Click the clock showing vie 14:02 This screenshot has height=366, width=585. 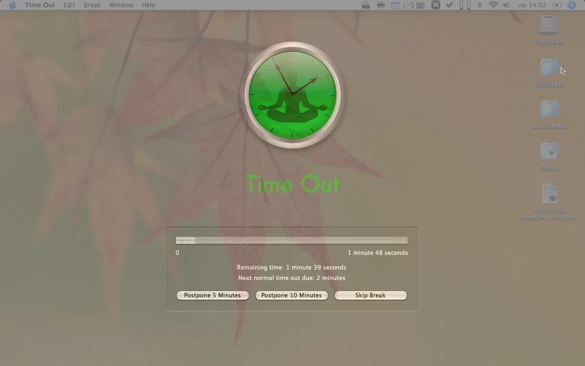pyautogui.click(x=532, y=5)
